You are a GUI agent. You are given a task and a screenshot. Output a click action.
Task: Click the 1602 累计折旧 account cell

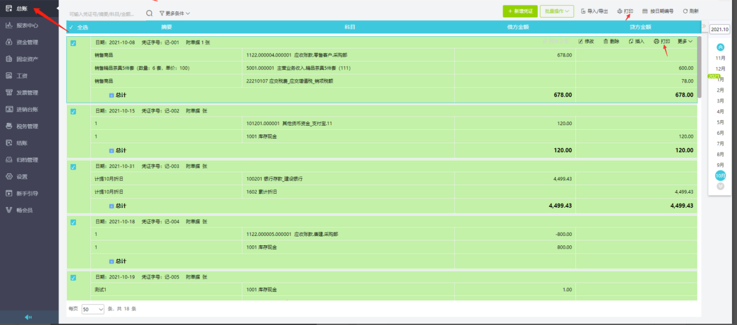[x=348, y=192]
